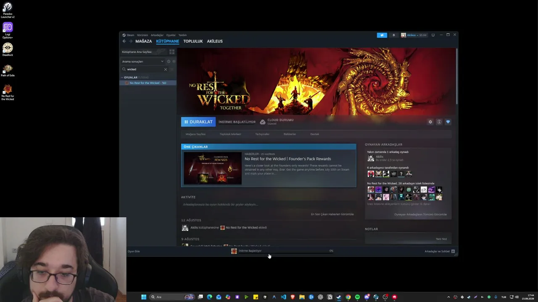538x302 pixels.
Task: Switch library to grid collections view
Action: coord(172,52)
